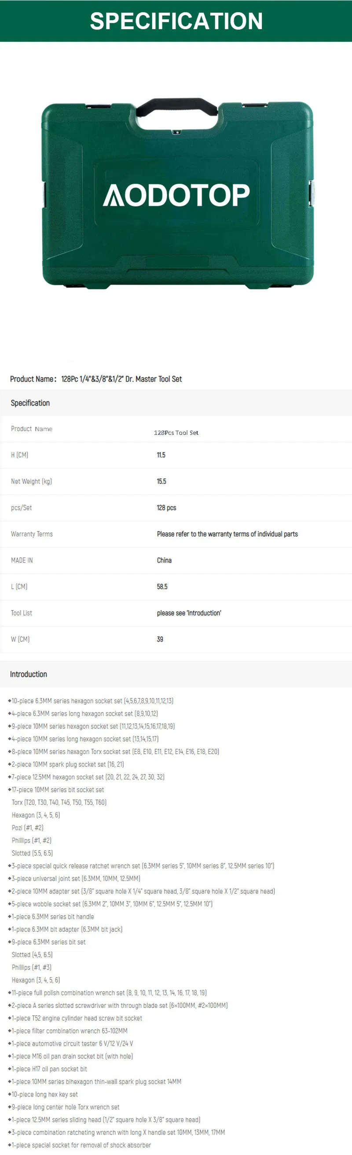The height and width of the screenshot is (1155, 352).
Task: Click the Torx (T20, T30...) sub-item line
Action: [x=59, y=802]
